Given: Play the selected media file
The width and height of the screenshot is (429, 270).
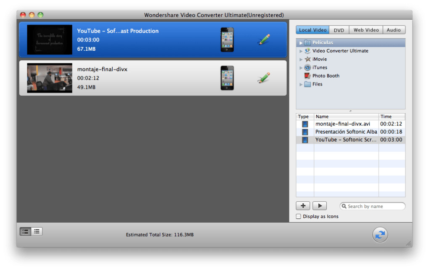Looking at the screenshot, I should pos(320,205).
